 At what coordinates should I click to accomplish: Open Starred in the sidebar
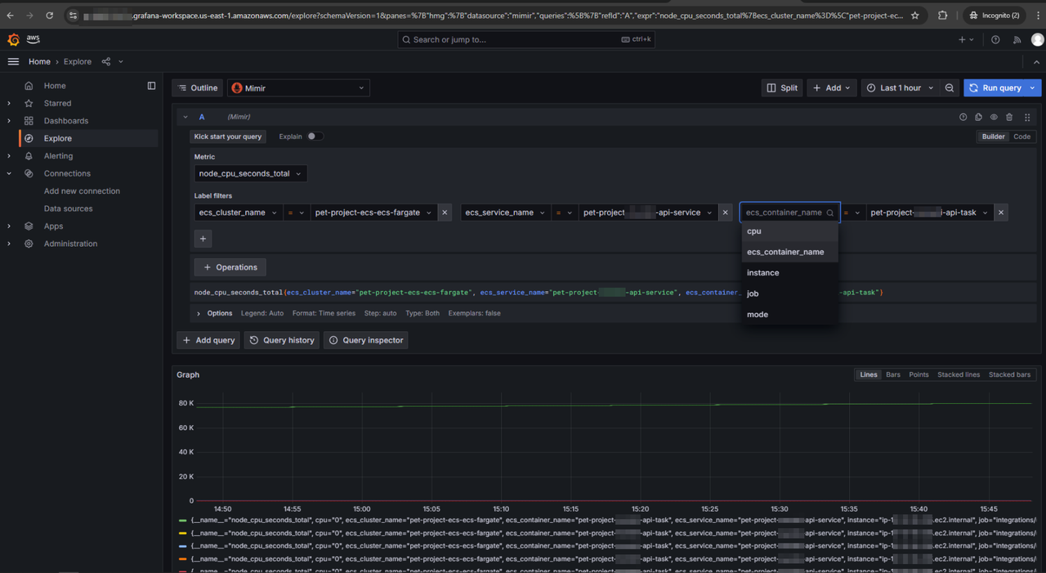click(57, 103)
